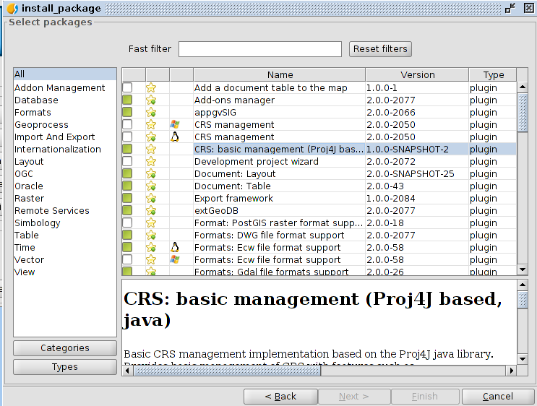
Task: Click the Windows icon on Formats: Ecw row
Action: pos(174,259)
